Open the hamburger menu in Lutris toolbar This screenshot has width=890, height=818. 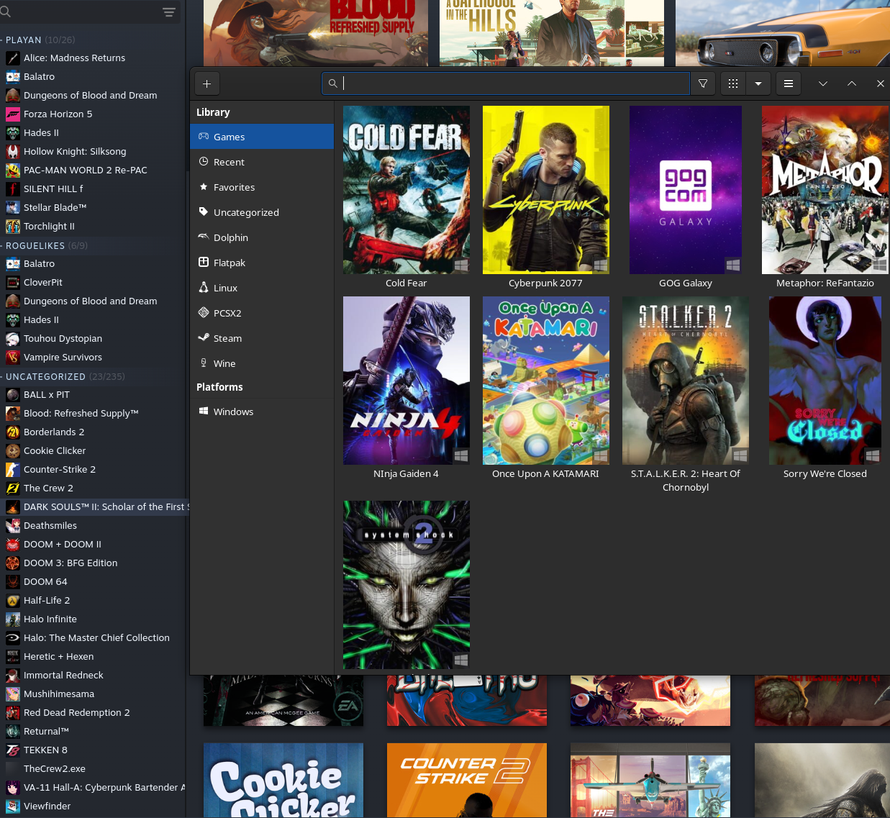click(x=789, y=84)
